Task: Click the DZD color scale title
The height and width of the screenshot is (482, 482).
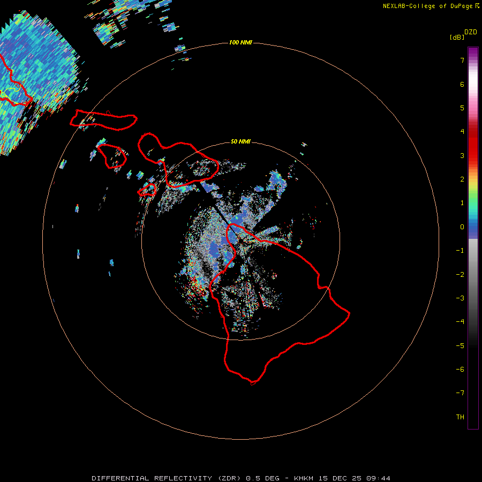Action: (471, 32)
